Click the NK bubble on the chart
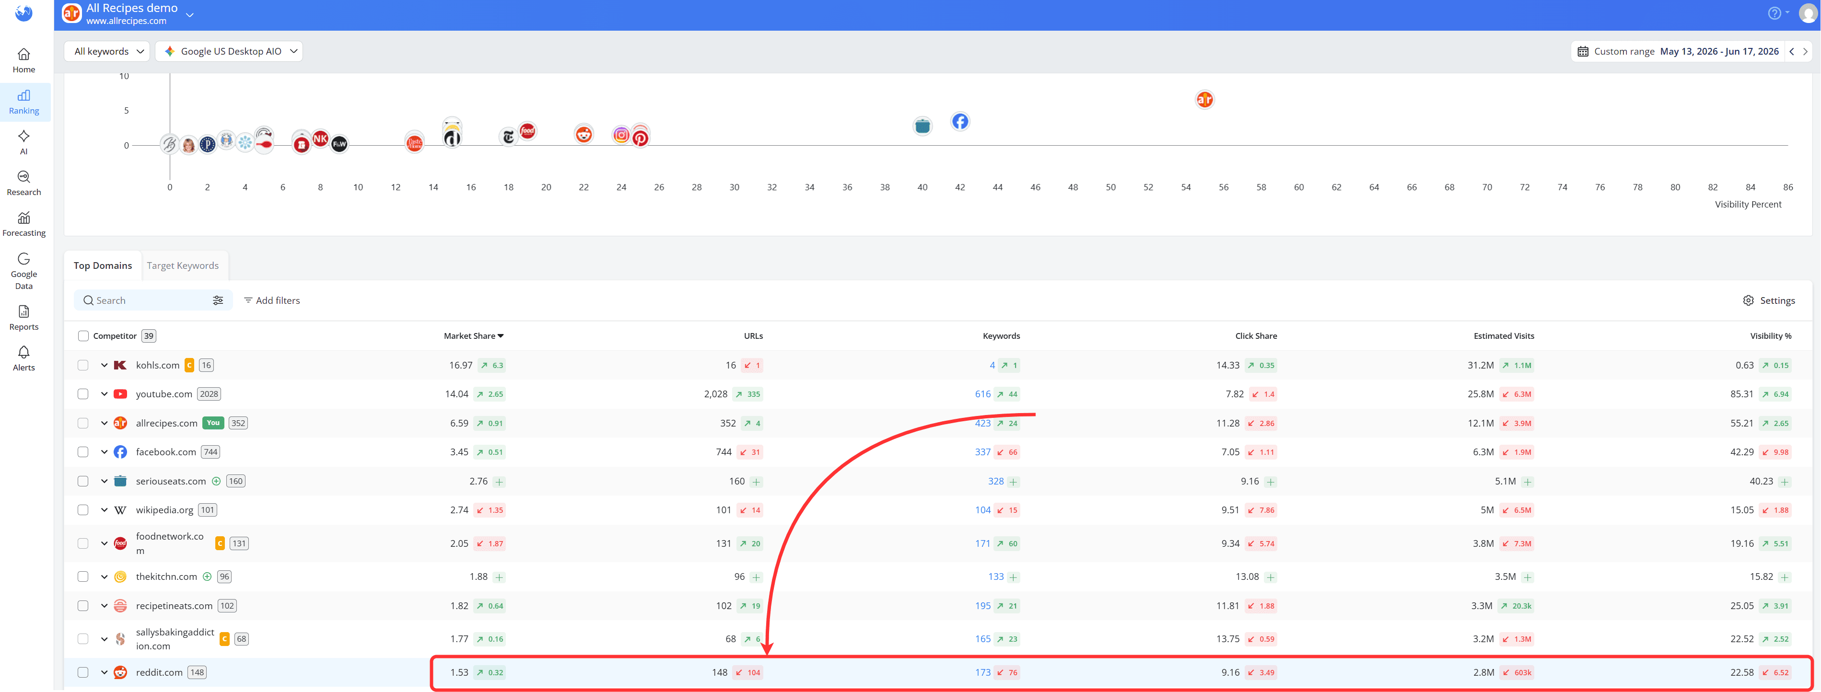The image size is (1821, 692). tap(320, 138)
